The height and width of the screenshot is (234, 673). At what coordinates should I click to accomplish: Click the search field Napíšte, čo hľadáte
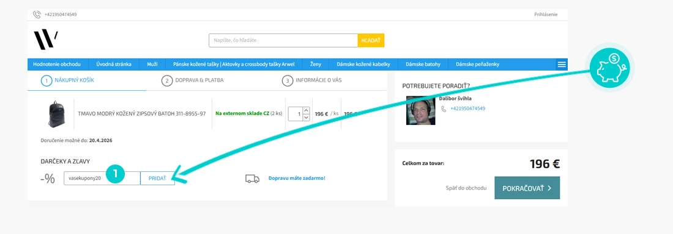point(283,40)
